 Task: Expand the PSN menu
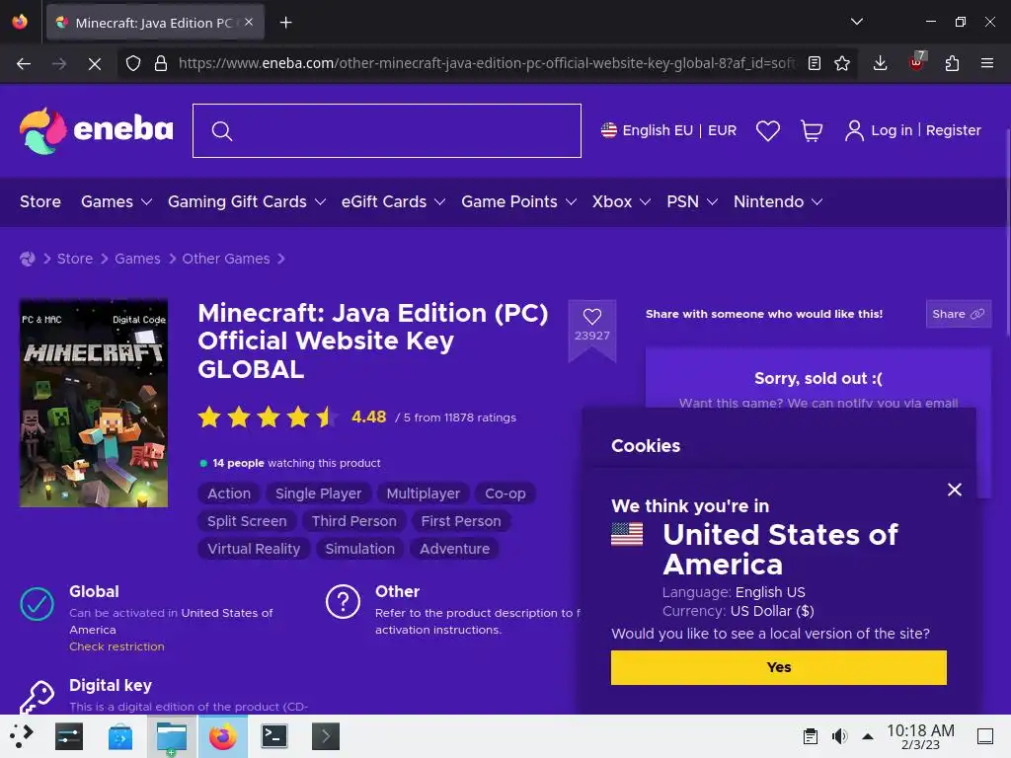click(692, 201)
